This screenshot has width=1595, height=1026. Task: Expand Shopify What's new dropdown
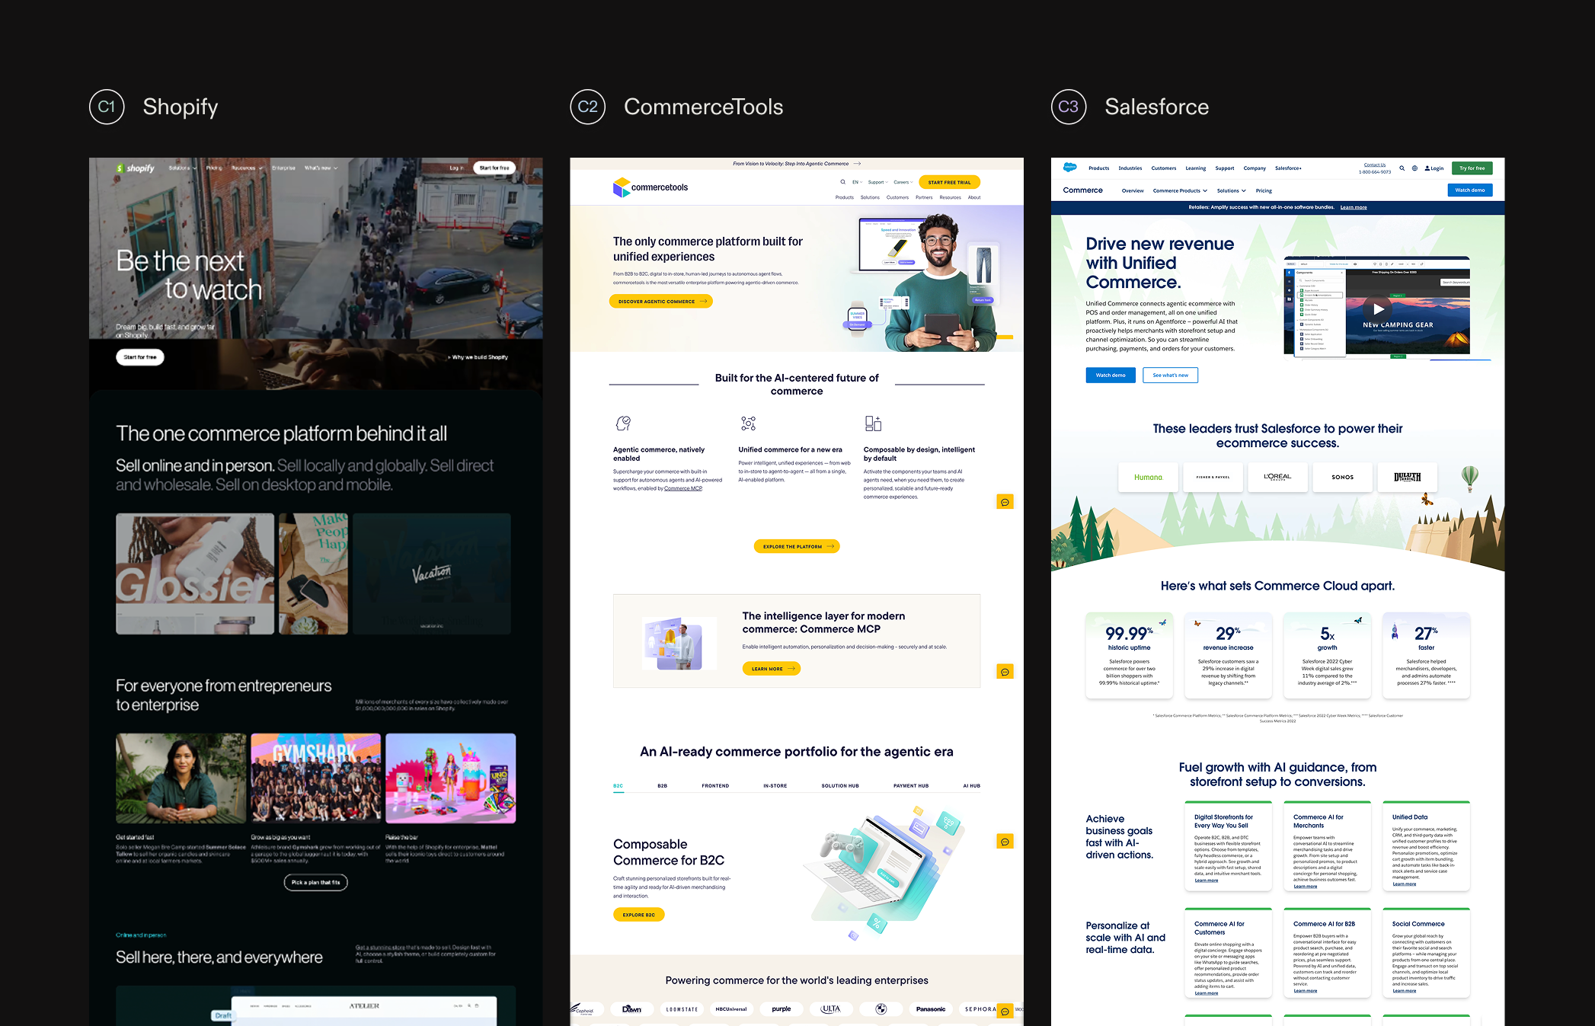pyautogui.click(x=321, y=168)
